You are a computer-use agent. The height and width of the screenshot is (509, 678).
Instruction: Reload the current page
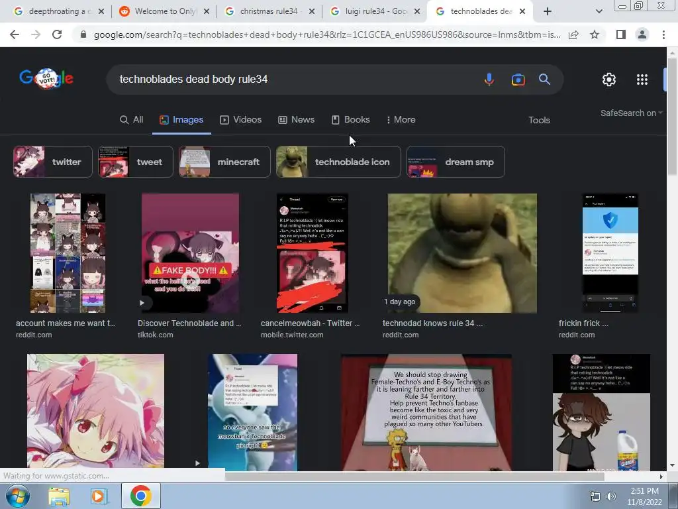(57, 34)
